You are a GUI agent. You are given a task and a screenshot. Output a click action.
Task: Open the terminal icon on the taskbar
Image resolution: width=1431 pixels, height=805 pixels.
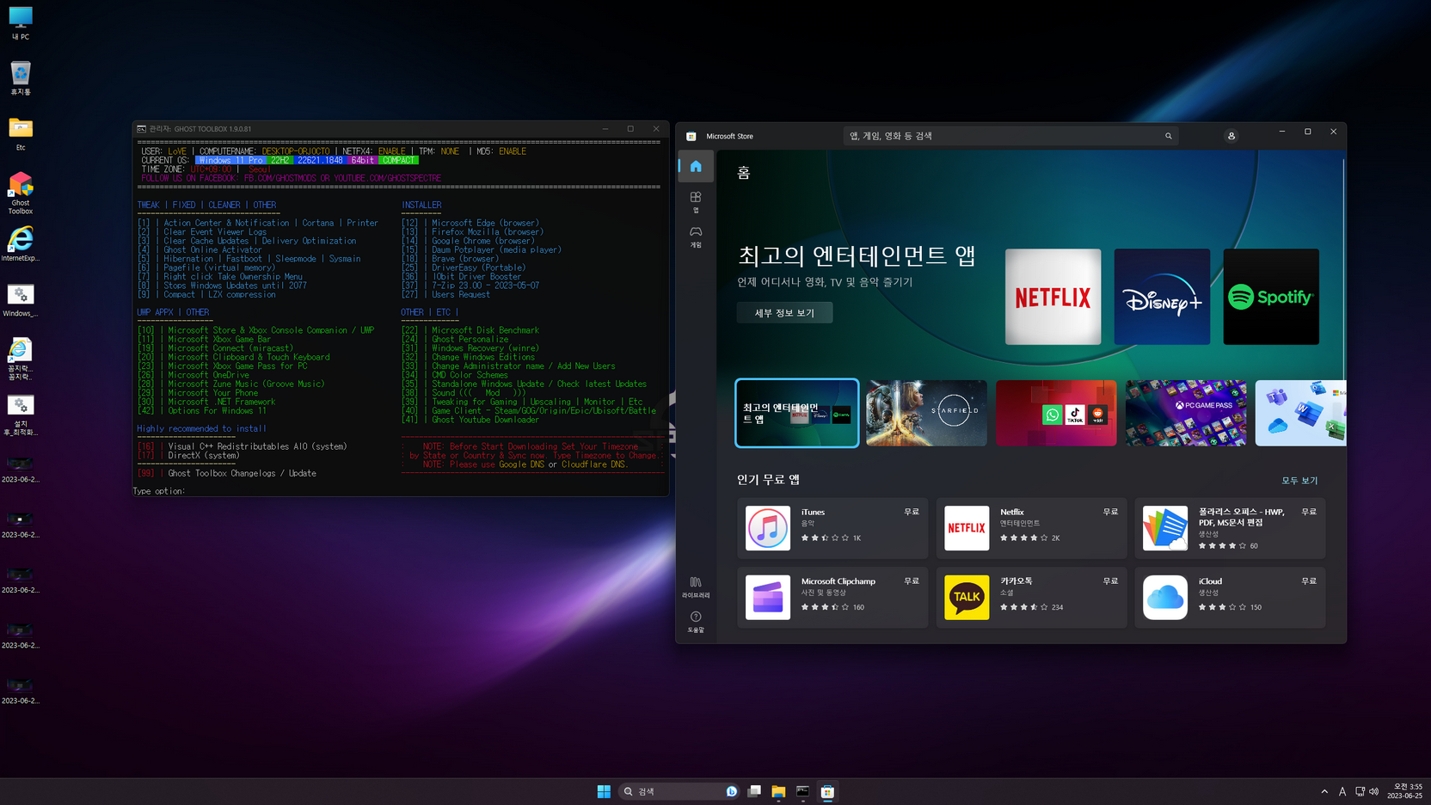click(802, 791)
